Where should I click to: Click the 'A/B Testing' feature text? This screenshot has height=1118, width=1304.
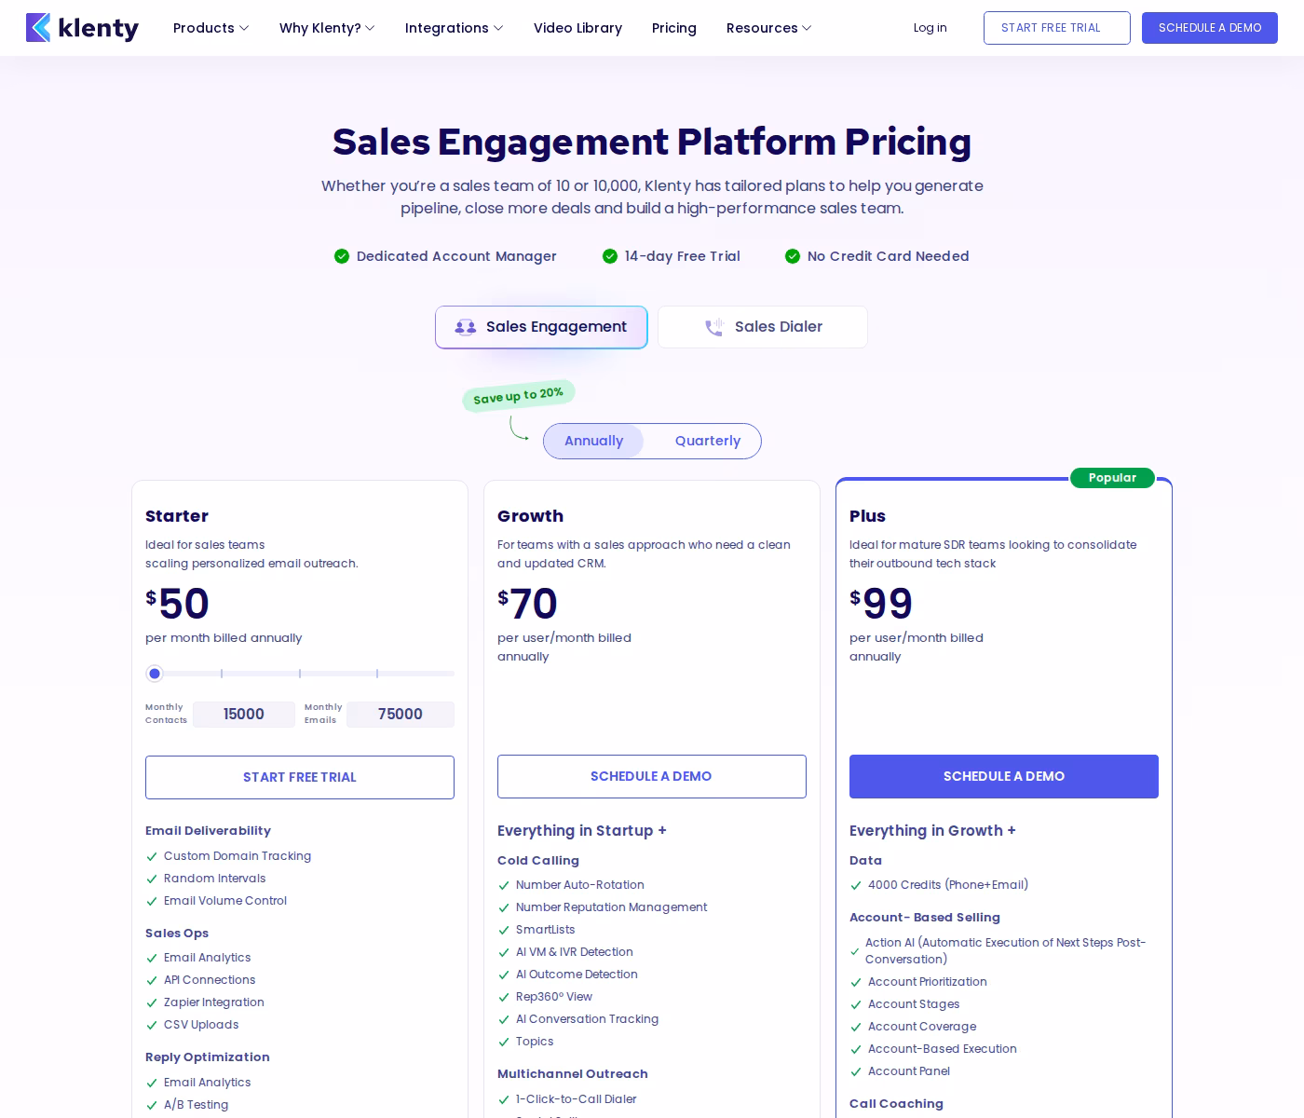point(196,1105)
